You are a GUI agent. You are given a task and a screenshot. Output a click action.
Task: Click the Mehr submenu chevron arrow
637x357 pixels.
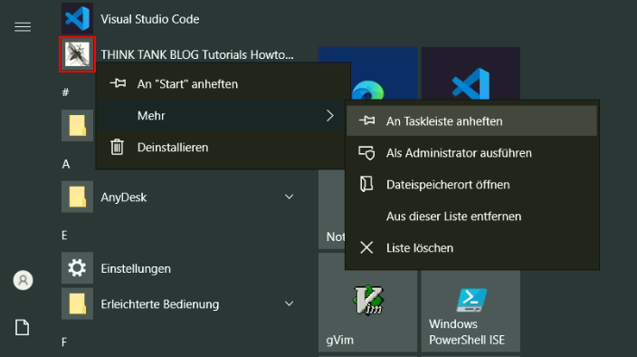330,115
